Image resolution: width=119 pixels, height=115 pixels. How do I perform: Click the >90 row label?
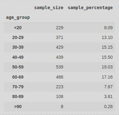[18, 107]
